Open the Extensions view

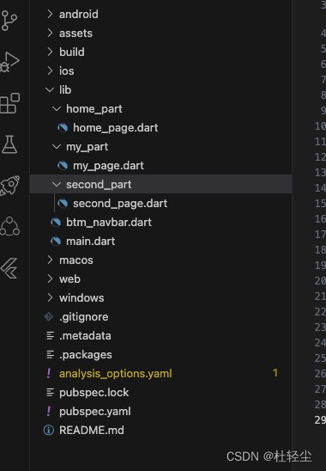pyautogui.click(x=10, y=103)
